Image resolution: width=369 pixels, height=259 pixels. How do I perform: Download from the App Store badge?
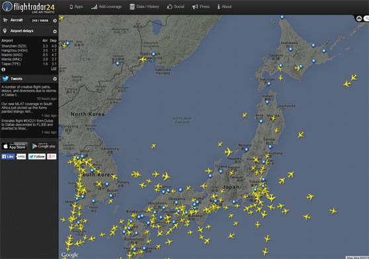[15, 146]
